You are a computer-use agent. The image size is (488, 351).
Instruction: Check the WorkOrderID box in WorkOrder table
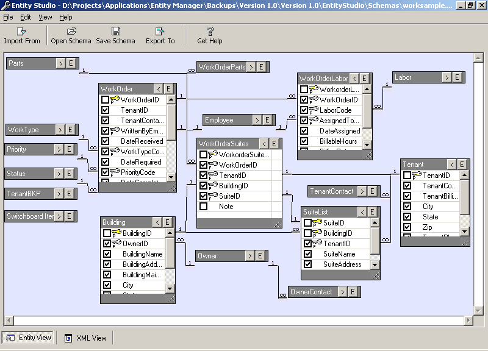[106, 100]
